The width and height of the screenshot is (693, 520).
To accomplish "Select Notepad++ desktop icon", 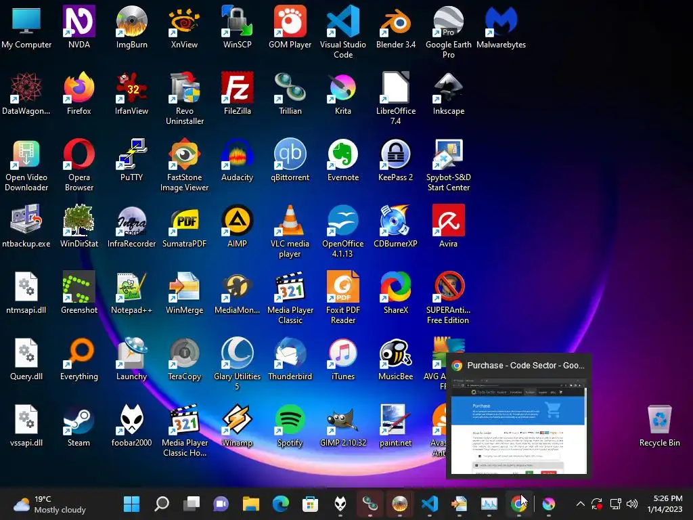I will (132, 292).
